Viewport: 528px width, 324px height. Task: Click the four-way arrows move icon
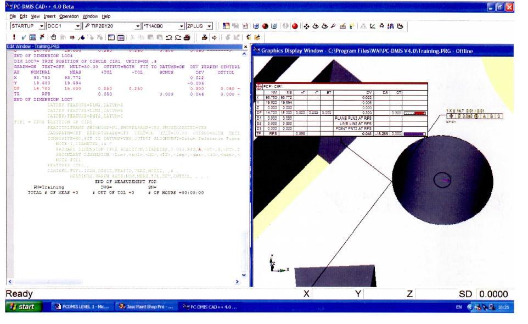[x=306, y=26]
